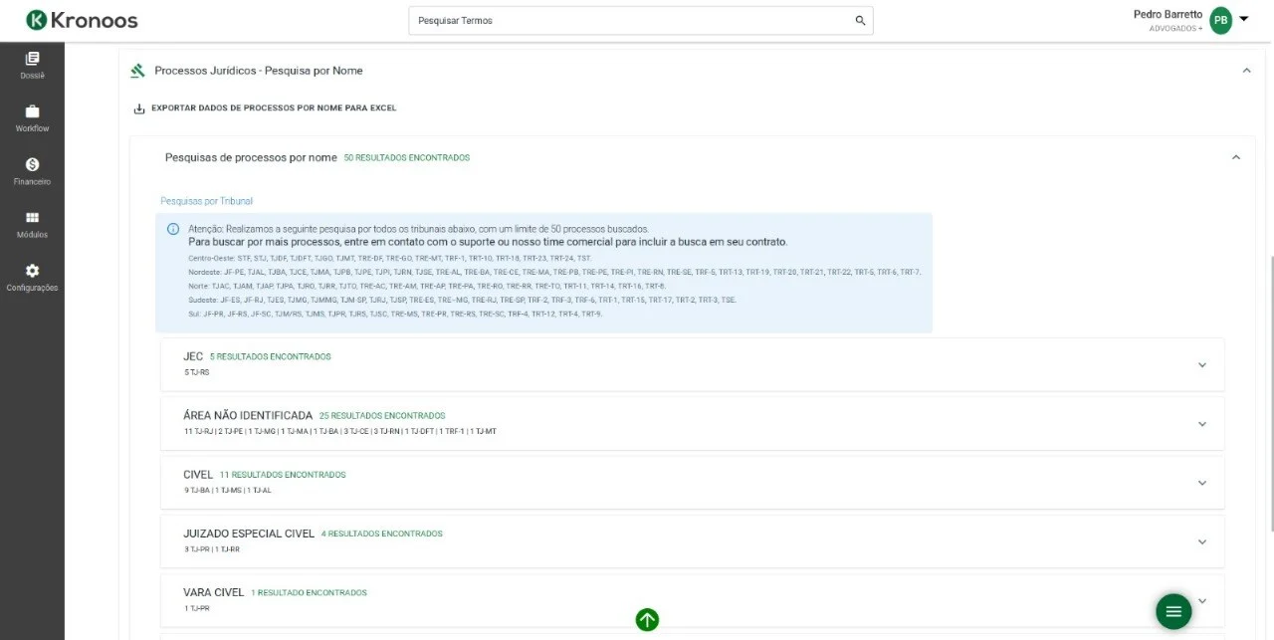
Task: Open the Financeiro section
Action: [x=32, y=171]
